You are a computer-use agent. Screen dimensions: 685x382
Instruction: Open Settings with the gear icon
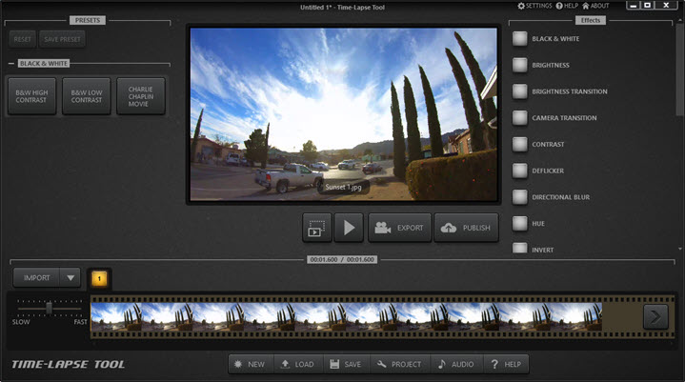534,6
